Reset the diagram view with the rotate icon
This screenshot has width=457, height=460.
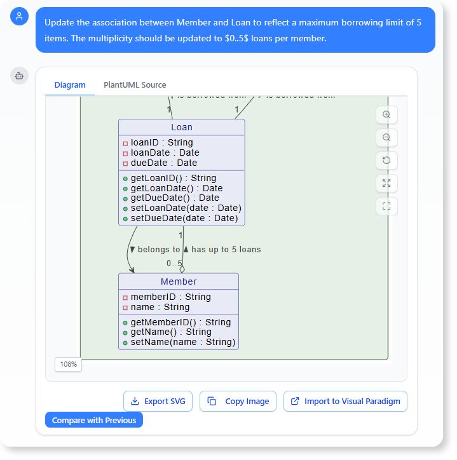pyautogui.click(x=386, y=161)
